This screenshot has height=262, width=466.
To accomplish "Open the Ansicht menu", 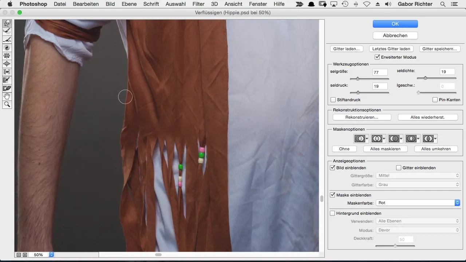I will 234,4.
